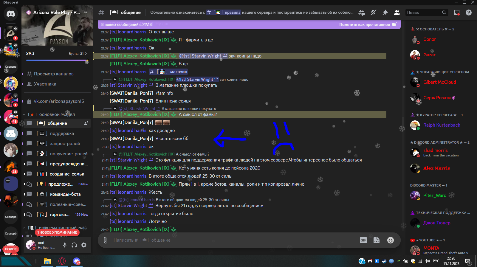Click the Серверс folder in server list

pos(11,67)
